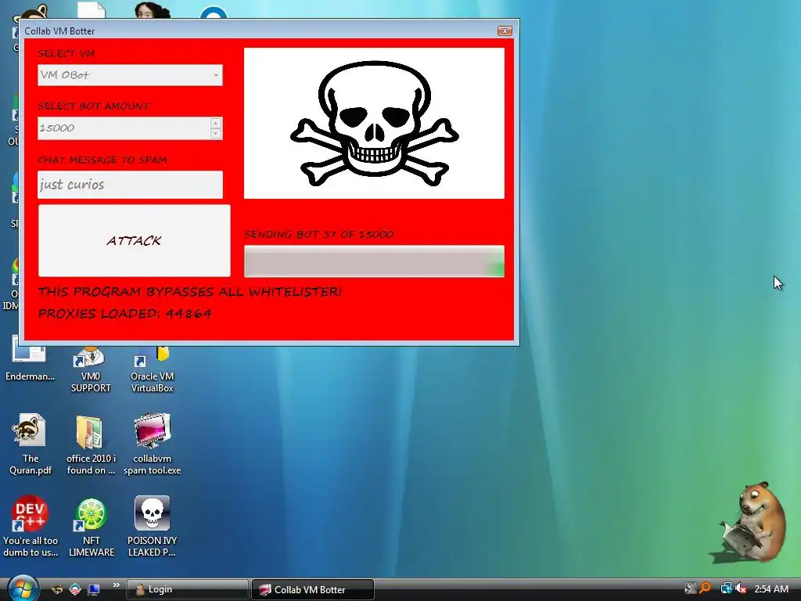The image size is (801, 601).
Task: Click the chat message field 'just curios'
Action: [131, 185]
